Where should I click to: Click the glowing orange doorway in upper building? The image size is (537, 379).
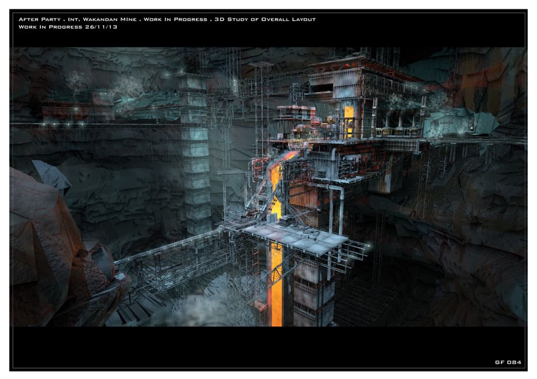[349, 120]
